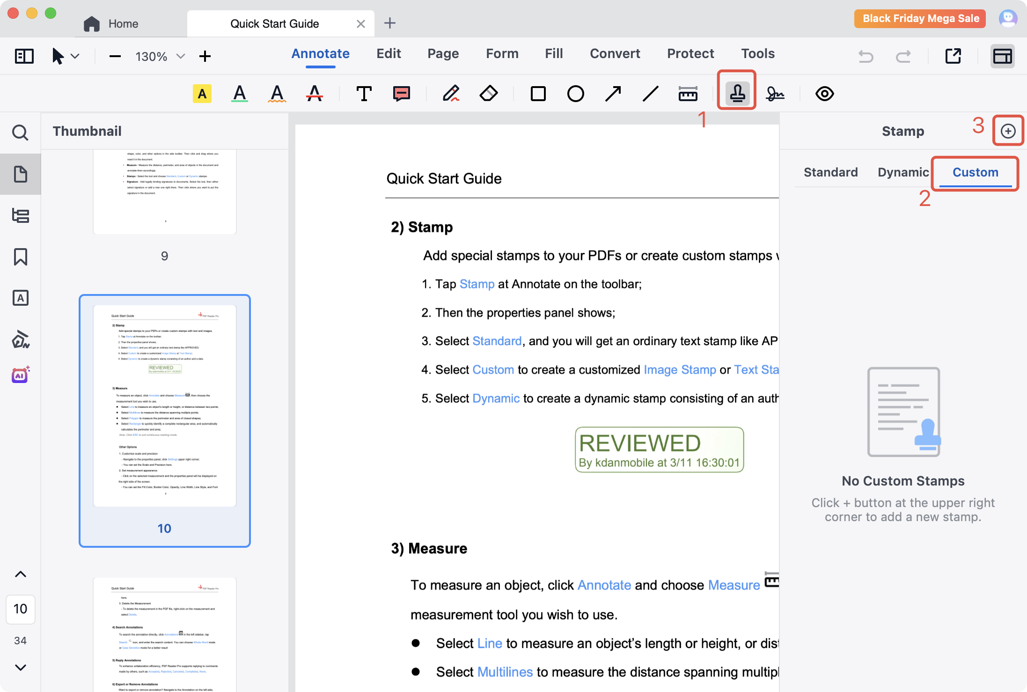This screenshot has width=1027, height=692.
Task: Toggle the left sidebar panel
Action: (24, 56)
